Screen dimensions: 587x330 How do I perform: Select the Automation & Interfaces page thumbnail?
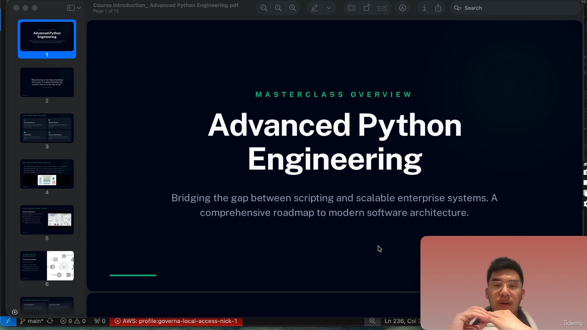[x=47, y=306]
